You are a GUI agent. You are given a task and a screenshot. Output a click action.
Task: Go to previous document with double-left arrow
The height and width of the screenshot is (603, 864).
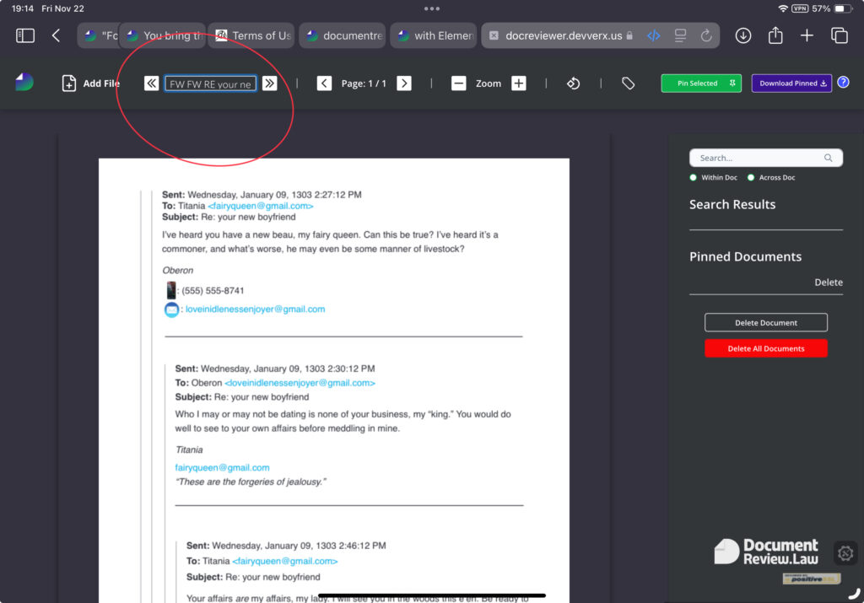pyautogui.click(x=152, y=83)
